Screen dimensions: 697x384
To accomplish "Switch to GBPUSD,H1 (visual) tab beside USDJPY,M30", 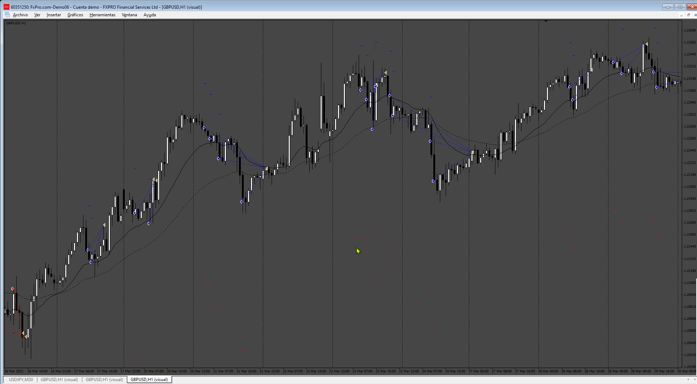I will tap(59, 380).
